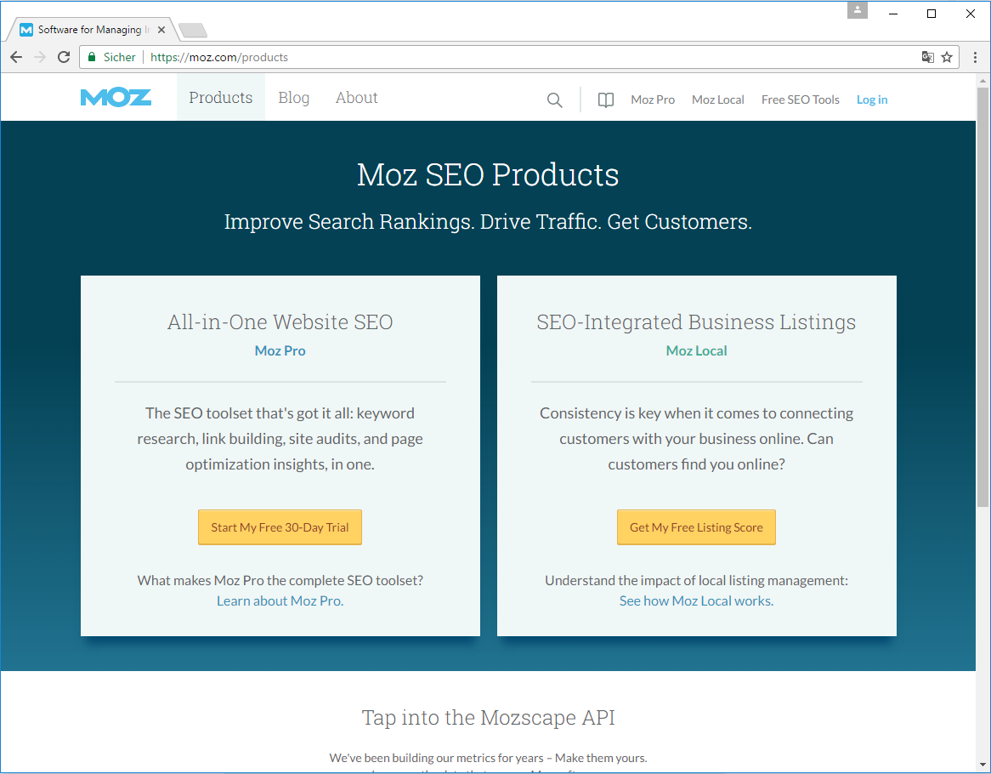Select the Software for Managing tab
Viewport: 991px width, 774px height.
coord(93,30)
